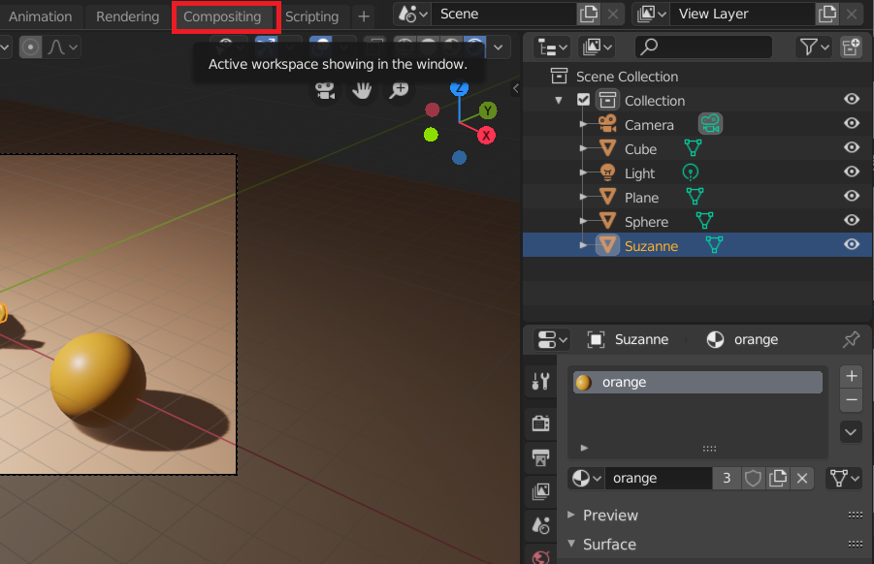Screen dimensions: 874x564
Task: Open material slot specials chevron menu
Action: click(x=851, y=432)
